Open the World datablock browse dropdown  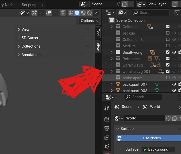click(119, 118)
